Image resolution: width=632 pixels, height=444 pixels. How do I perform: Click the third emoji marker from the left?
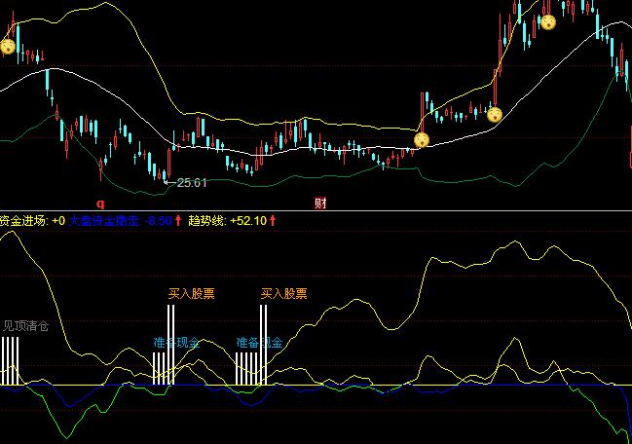(495, 115)
